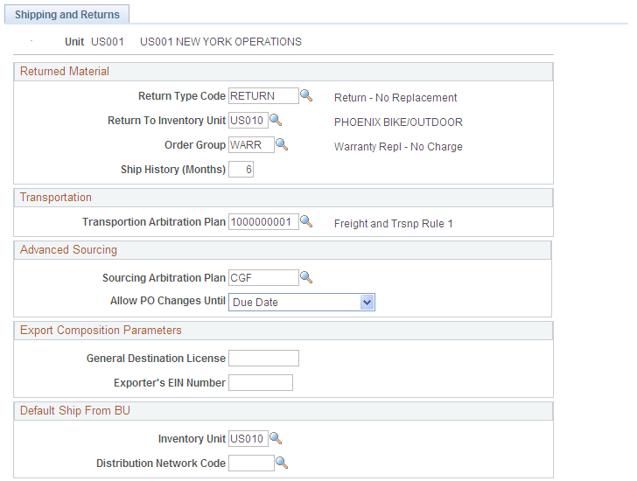Click the Default Ship From Inventory Unit field
Viewport: 637px width, 481px height.
click(248, 438)
